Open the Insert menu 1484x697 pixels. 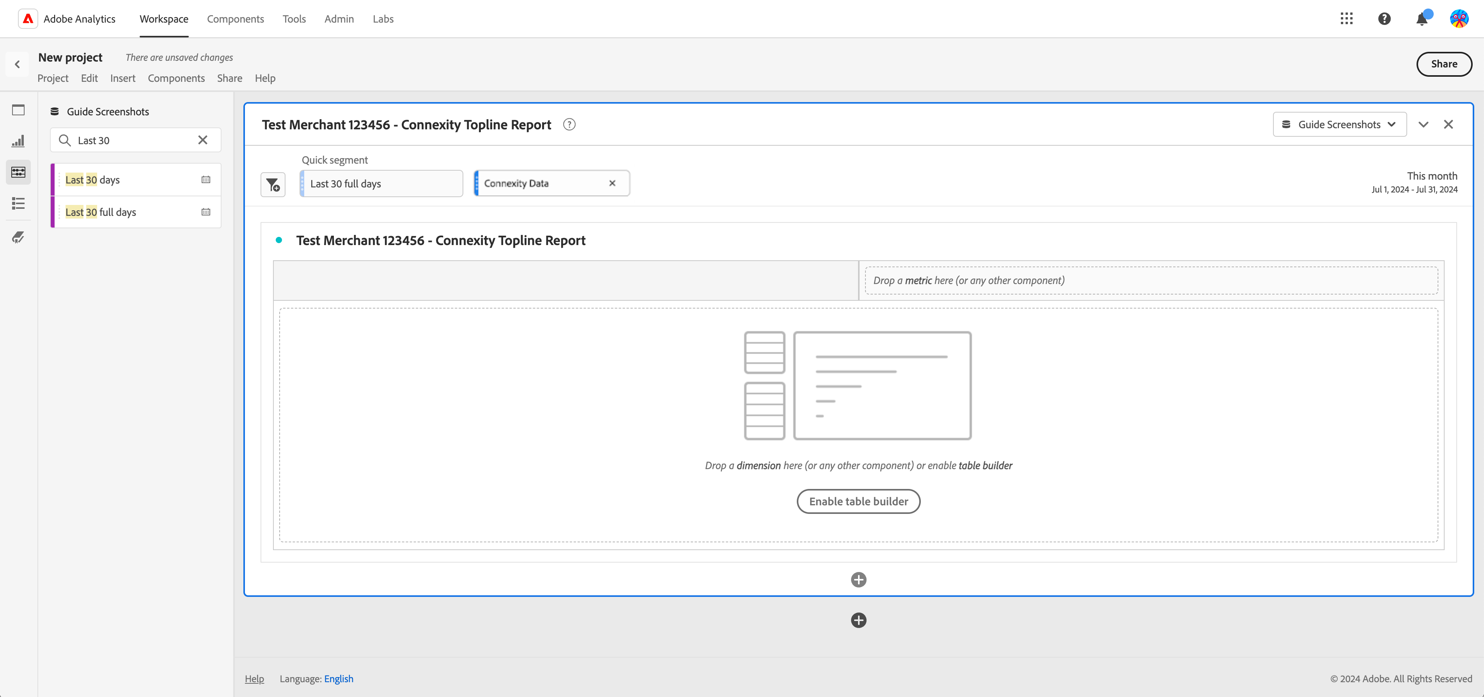123,78
